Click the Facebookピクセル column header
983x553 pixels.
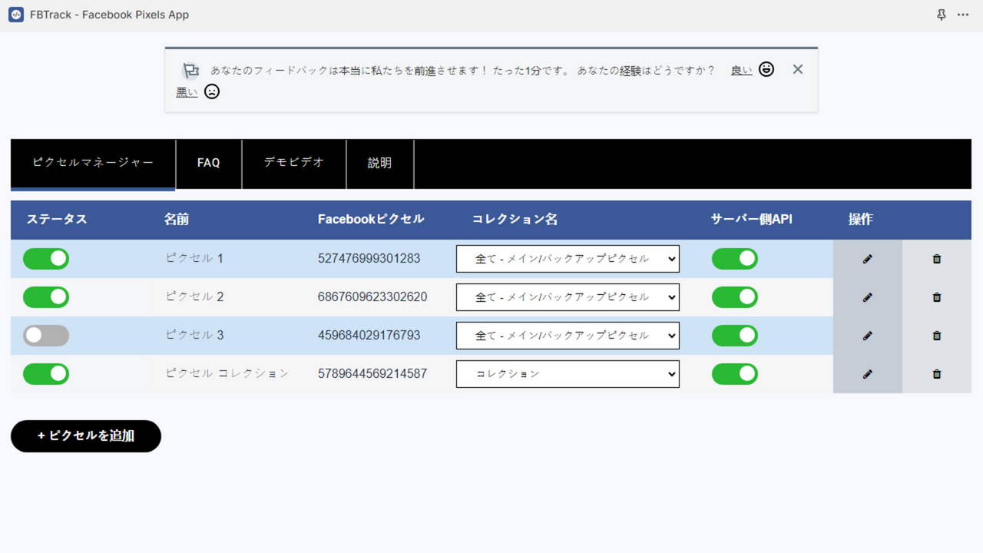(371, 220)
